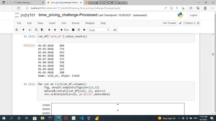216x121 pixels.
Task: Open the File menu
Action: [x=19, y=23]
